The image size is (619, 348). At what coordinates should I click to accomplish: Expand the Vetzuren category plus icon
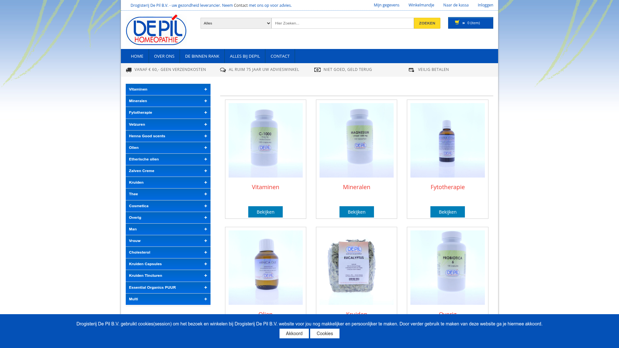pos(205,124)
